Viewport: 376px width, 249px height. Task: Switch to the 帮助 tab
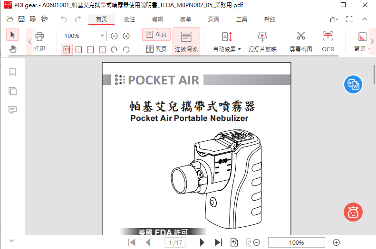(270, 19)
